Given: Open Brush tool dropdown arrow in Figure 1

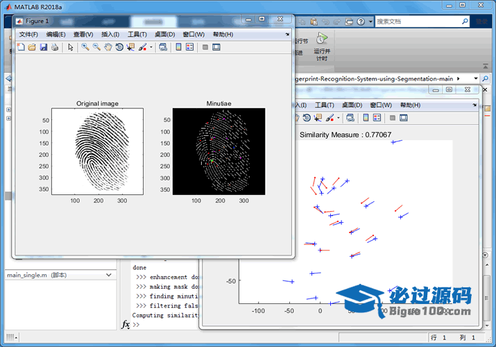Looking at the screenshot, I should [x=151, y=48].
